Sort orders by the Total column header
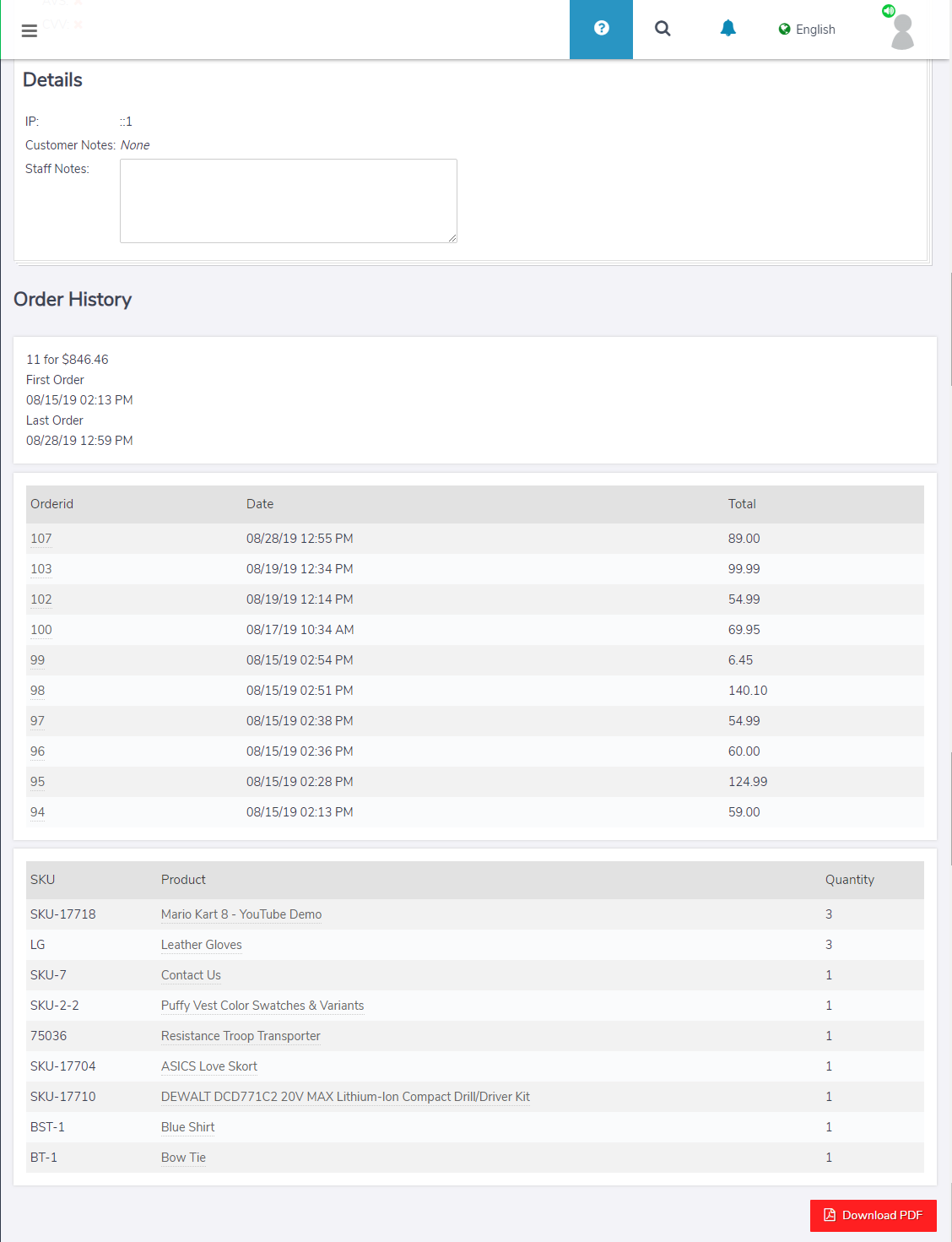Viewport: 952px width, 1242px height. [x=742, y=504]
